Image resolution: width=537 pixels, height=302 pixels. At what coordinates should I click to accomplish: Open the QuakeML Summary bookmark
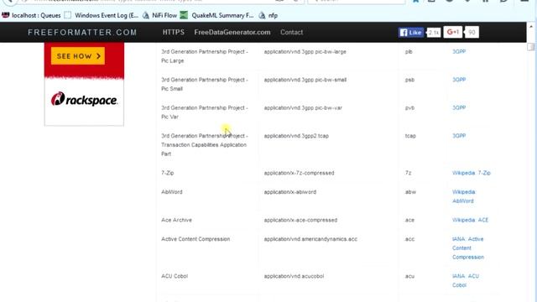tap(217, 15)
